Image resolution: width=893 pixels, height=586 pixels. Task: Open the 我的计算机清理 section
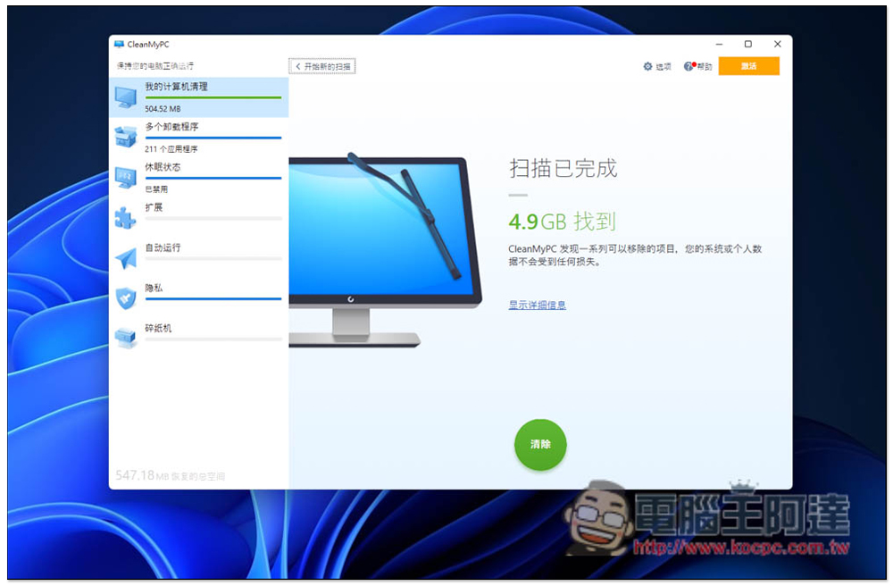click(x=199, y=97)
